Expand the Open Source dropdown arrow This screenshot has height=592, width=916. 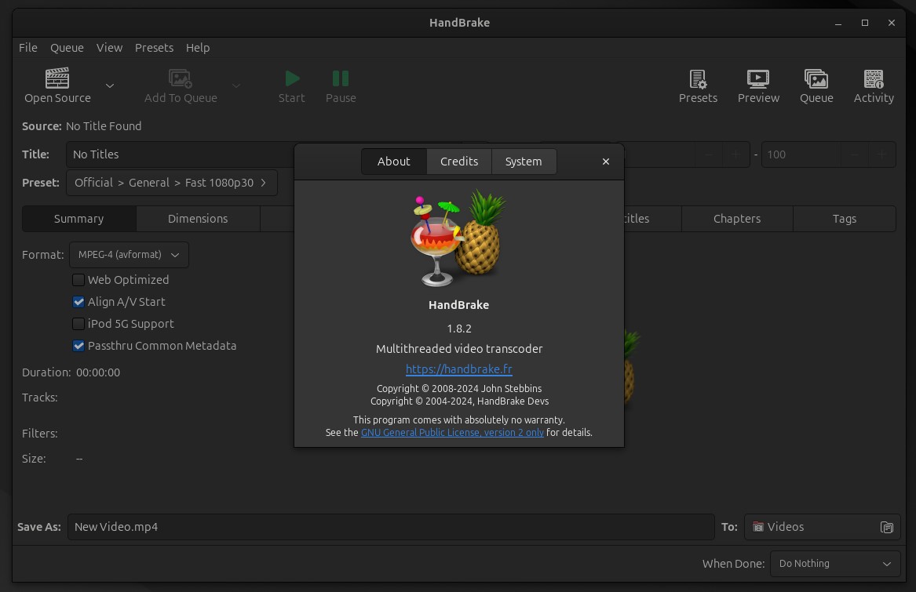[x=109, y=85]
